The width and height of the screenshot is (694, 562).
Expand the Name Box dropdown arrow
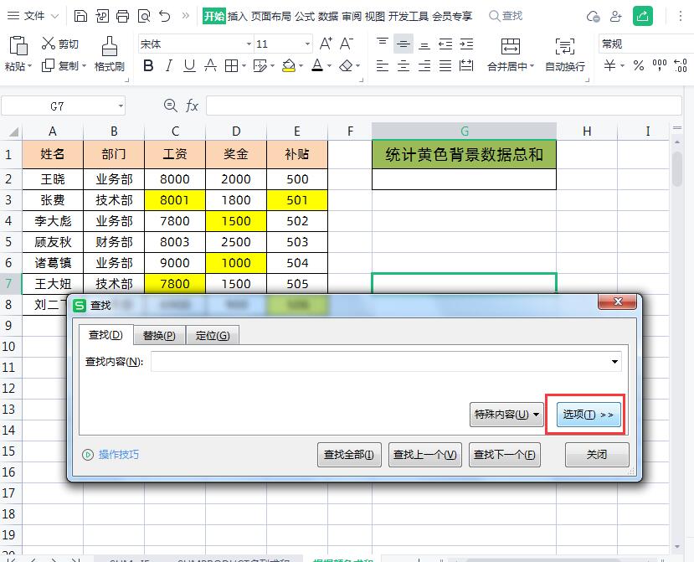coord(121,106)
